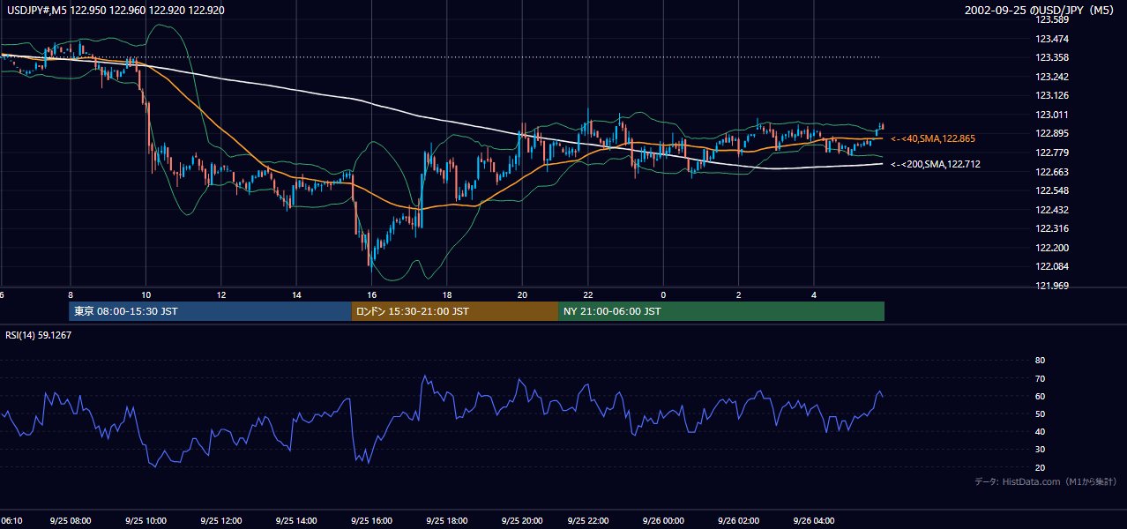Click the RSI scale value 80
Screen dimensions: 1127x529
pos(1040,361)
